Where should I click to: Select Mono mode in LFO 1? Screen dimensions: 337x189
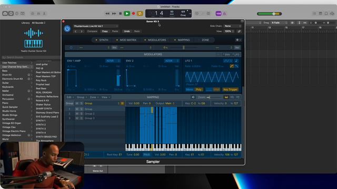pyautogui.click(x=190, y=90)
